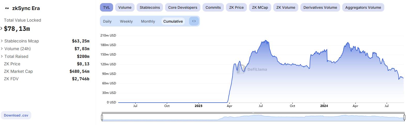
Task: Toggle the ZK Volume chart series
Action: click(286, 7)
